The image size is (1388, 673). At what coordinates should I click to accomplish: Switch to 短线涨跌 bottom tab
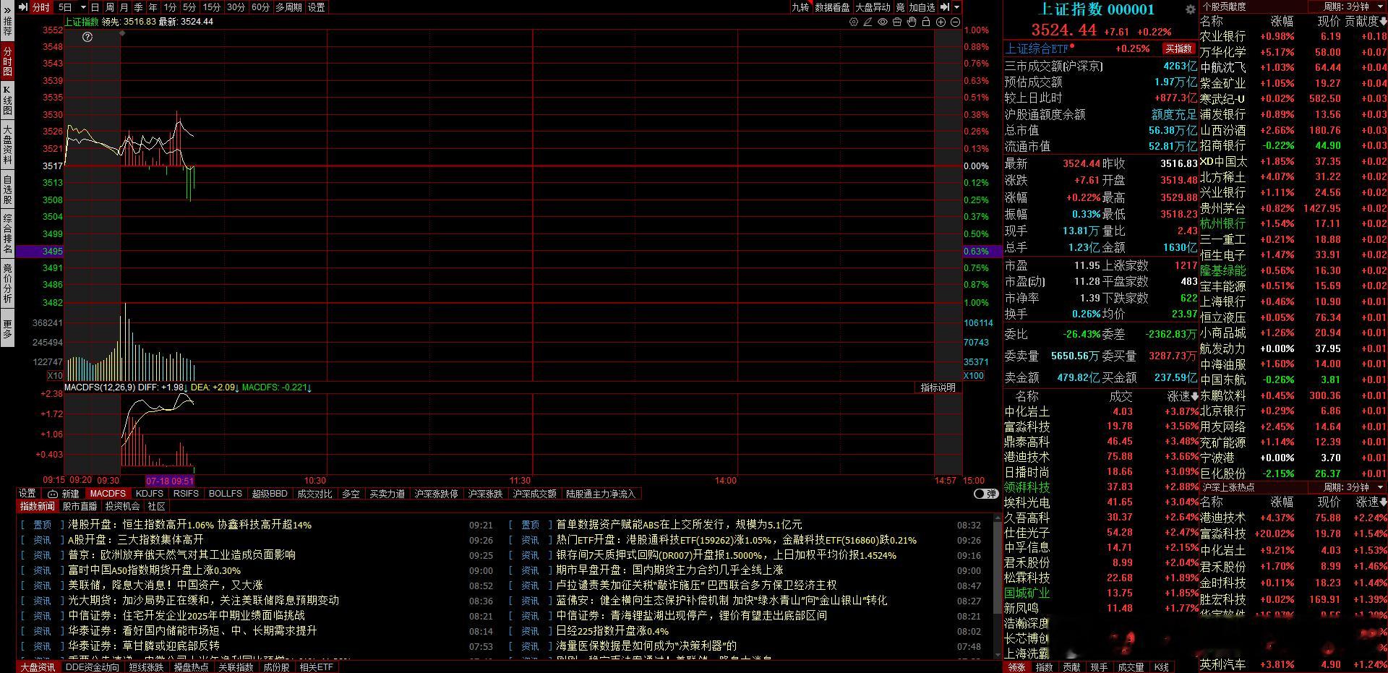(x=146, y=667)
